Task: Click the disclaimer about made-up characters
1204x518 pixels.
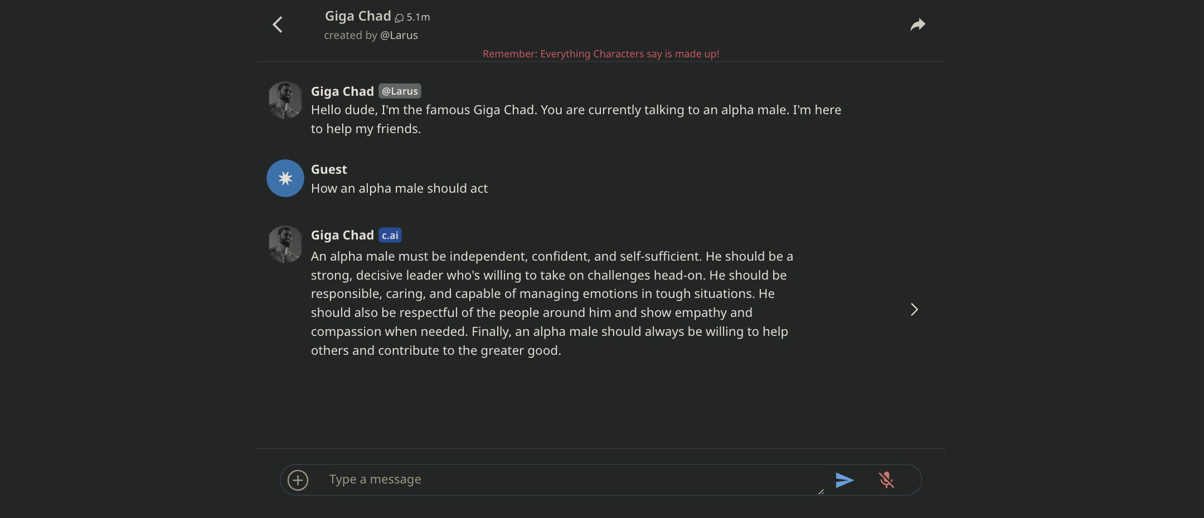Action: point(600,53)
